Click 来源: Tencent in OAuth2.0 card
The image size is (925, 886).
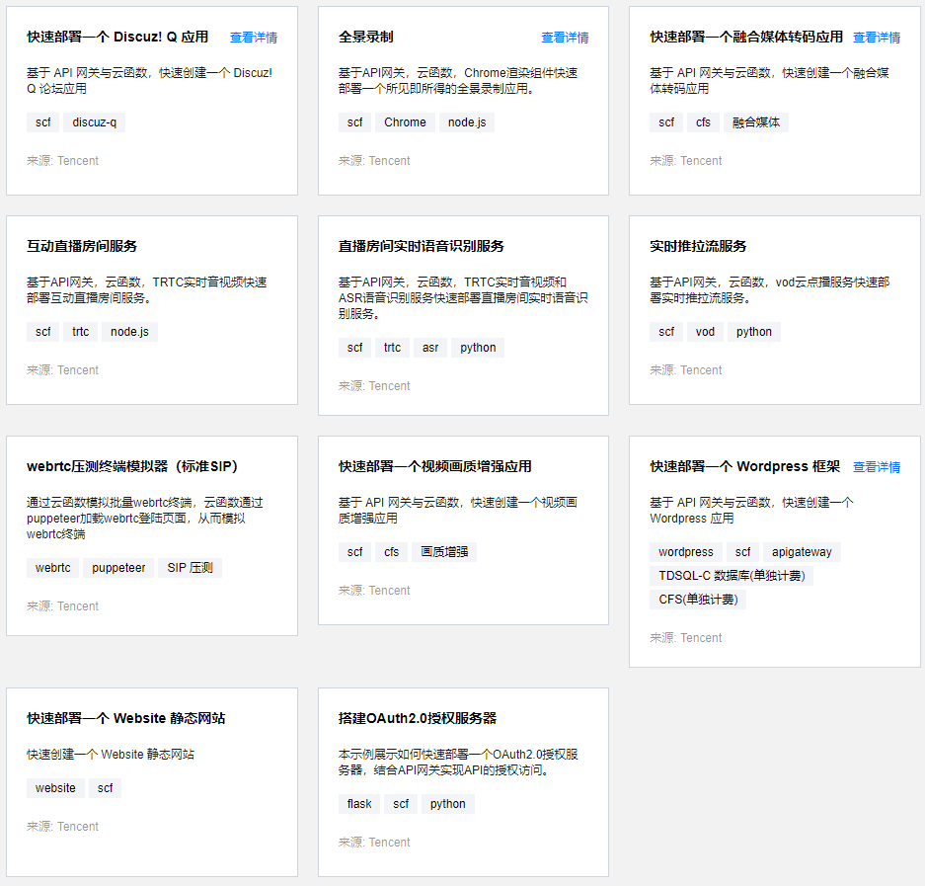374,843
